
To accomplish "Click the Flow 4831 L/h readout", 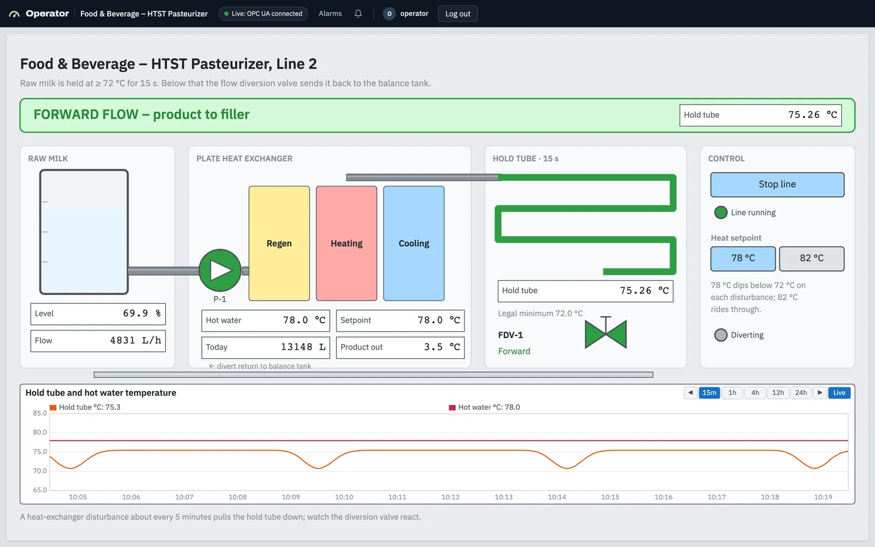I will tap(98, 341).
